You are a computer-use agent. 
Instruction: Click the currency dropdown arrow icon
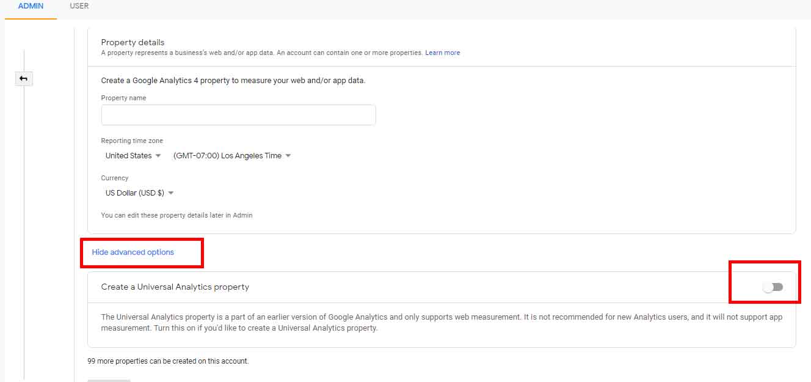click(171, 192)
